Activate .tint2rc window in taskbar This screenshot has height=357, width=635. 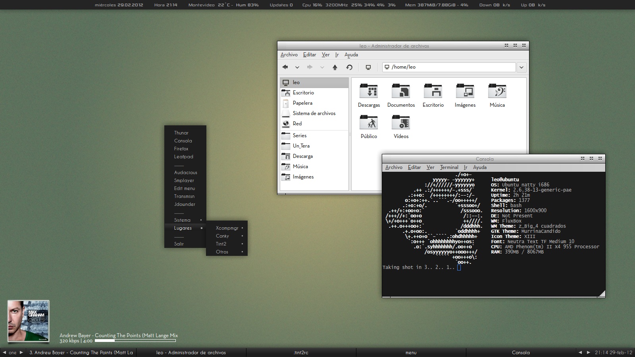point(301,353)
